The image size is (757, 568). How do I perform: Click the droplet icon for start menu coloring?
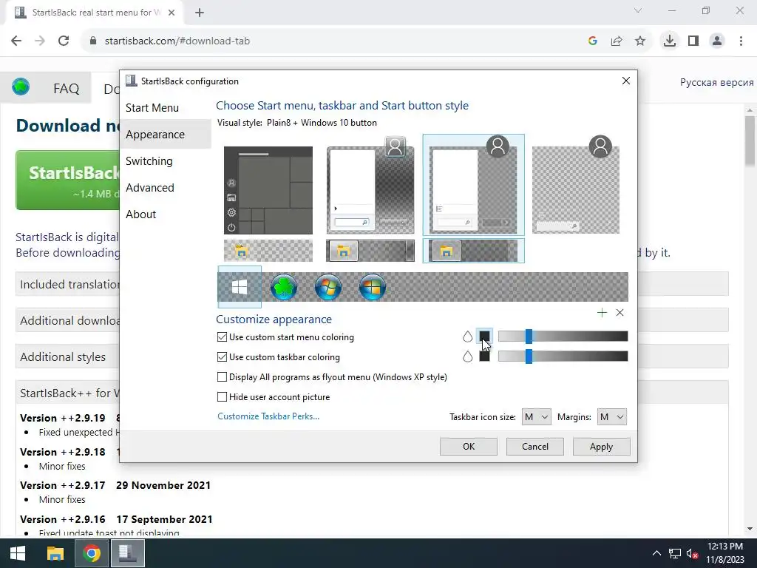pyautogui.click(x=467, y=337)
